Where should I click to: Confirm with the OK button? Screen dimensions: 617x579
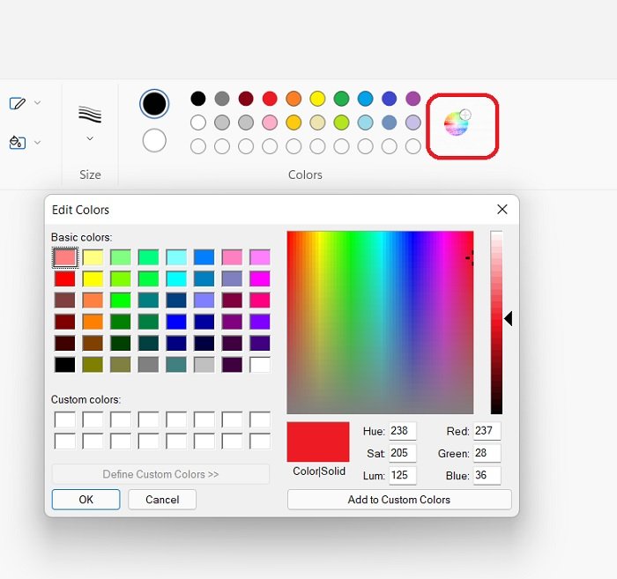[85, 500]
